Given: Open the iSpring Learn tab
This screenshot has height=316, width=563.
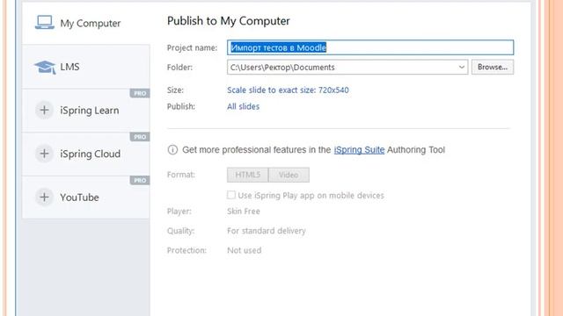Looking at the screenshot, I should coord(86,111).
